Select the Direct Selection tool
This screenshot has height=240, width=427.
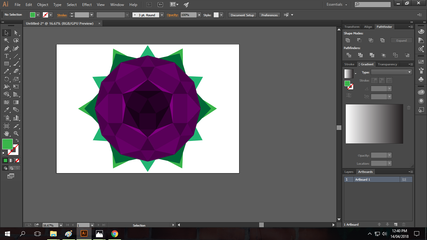(16, 33)
